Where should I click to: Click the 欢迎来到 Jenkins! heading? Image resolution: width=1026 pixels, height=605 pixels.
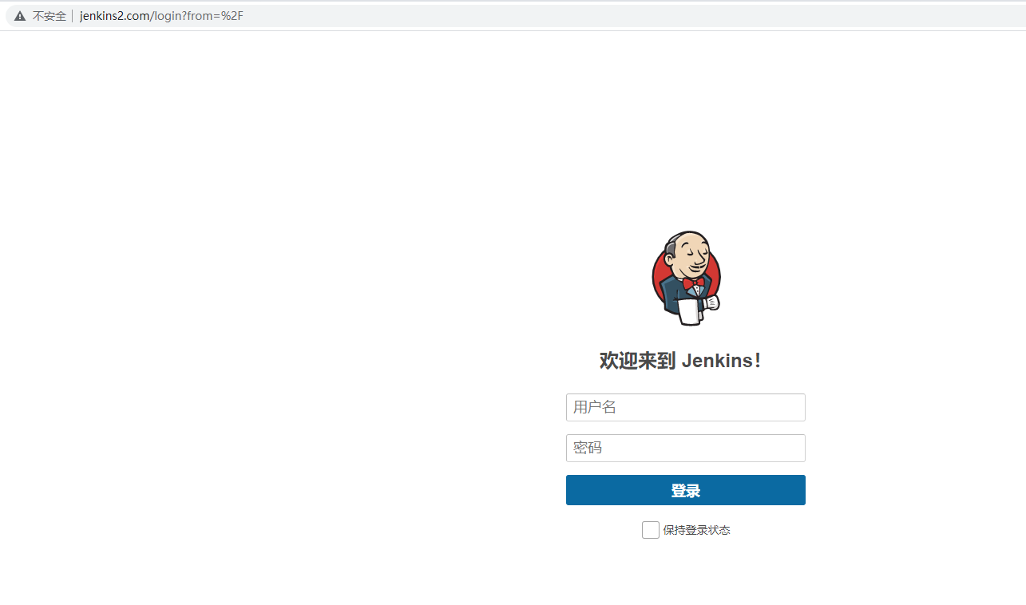(x=680, y=361)
